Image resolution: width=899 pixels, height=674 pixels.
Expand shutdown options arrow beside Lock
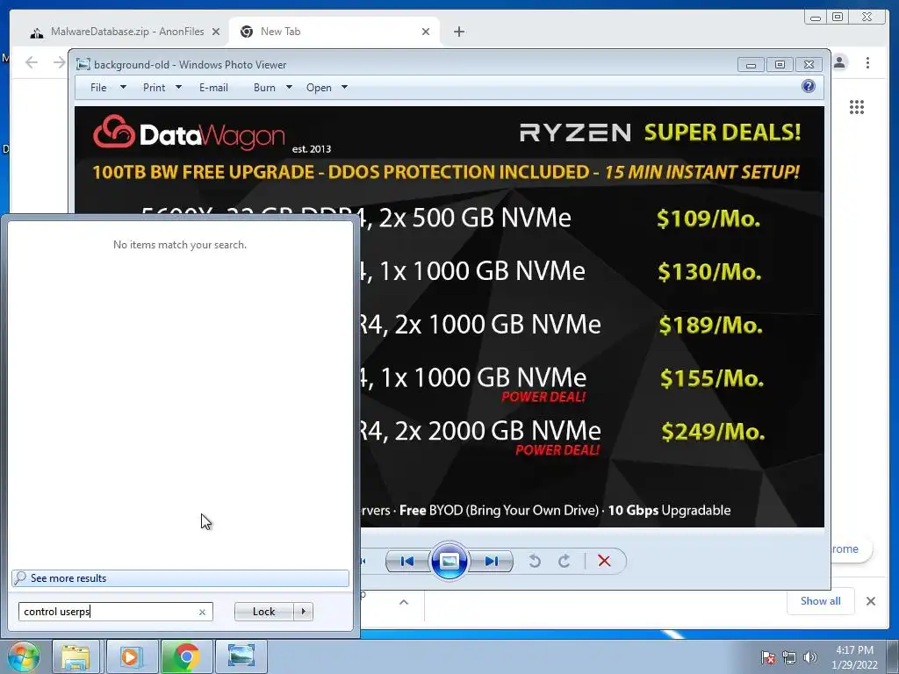click(x=303, y=612)
